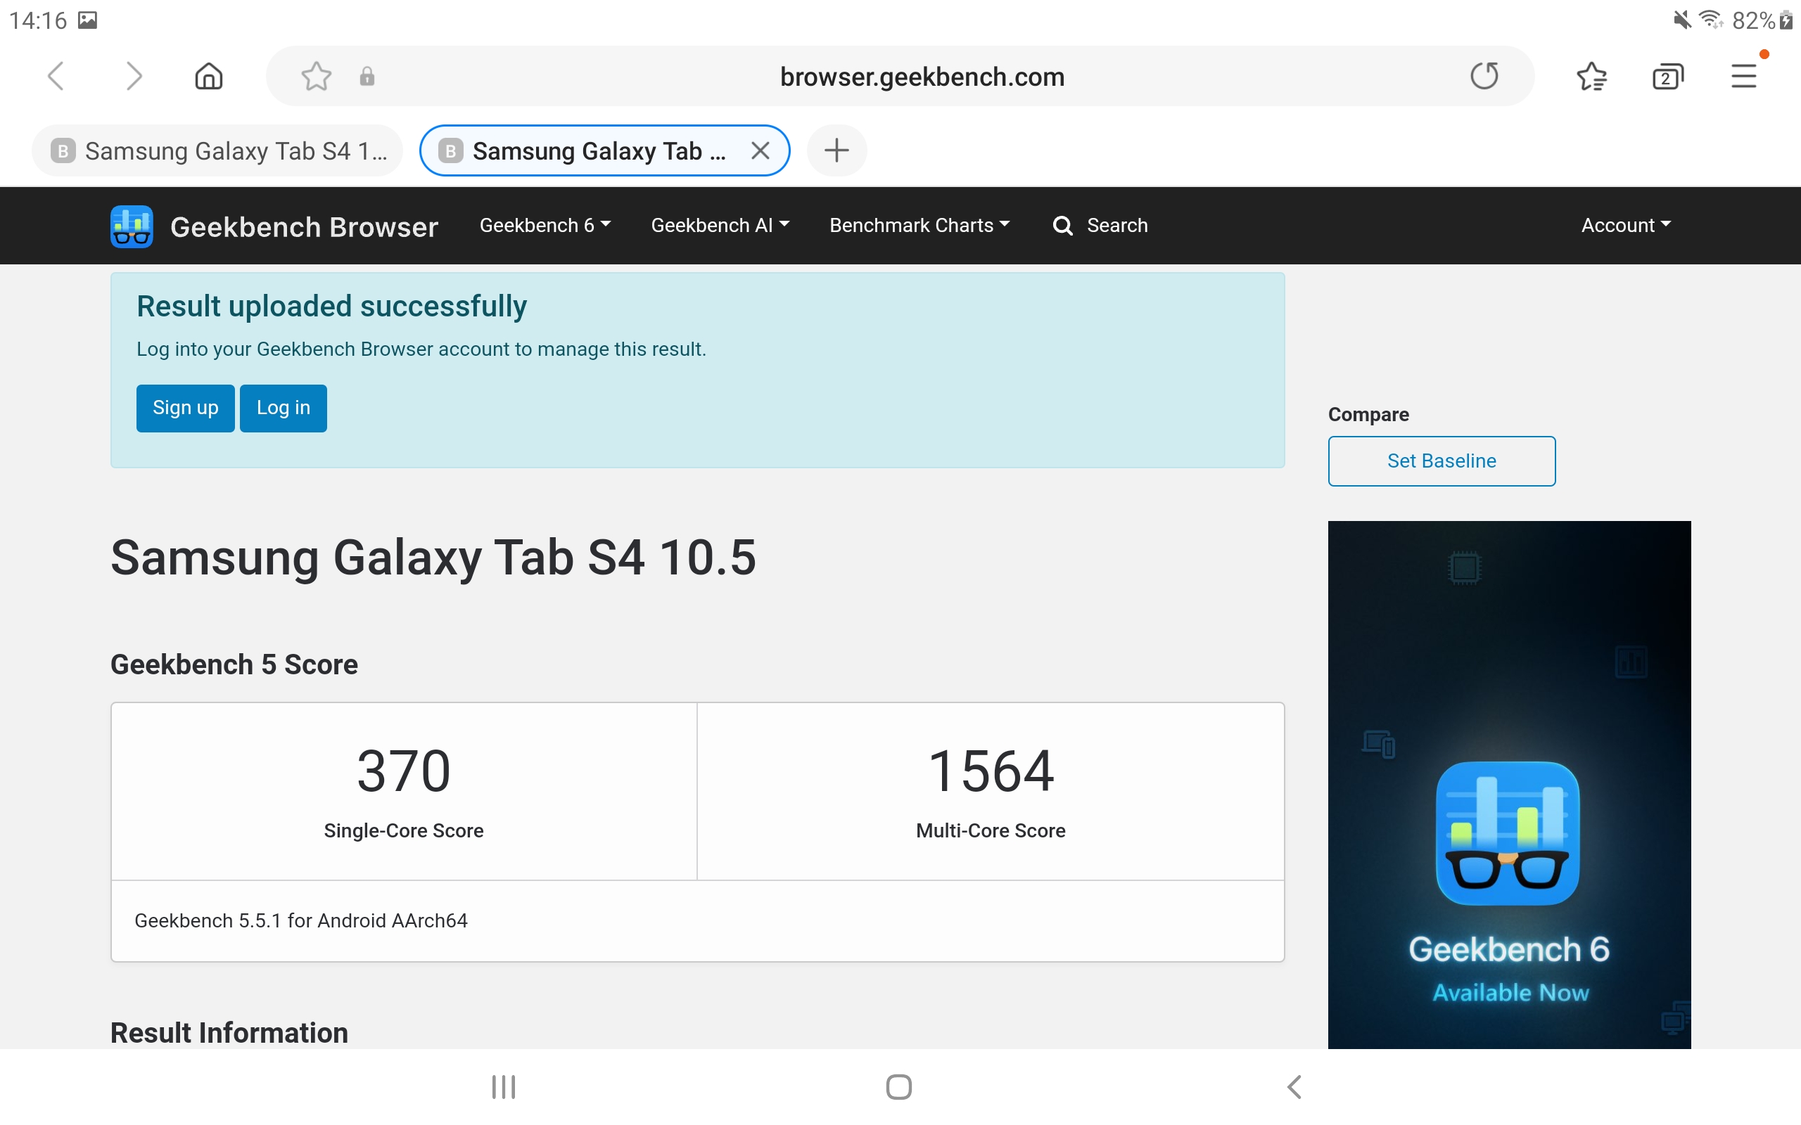
Task: Select the Geekbench 5.5.1 for Android AArch64 text
Action: click(300, 921)
